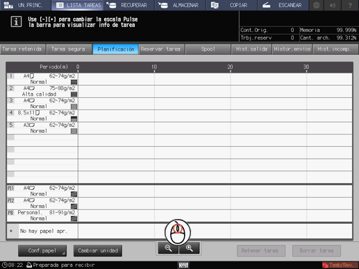Click the Trbj.reserv counter
Viewport: 359px width, 269px height.
point(267,37)
